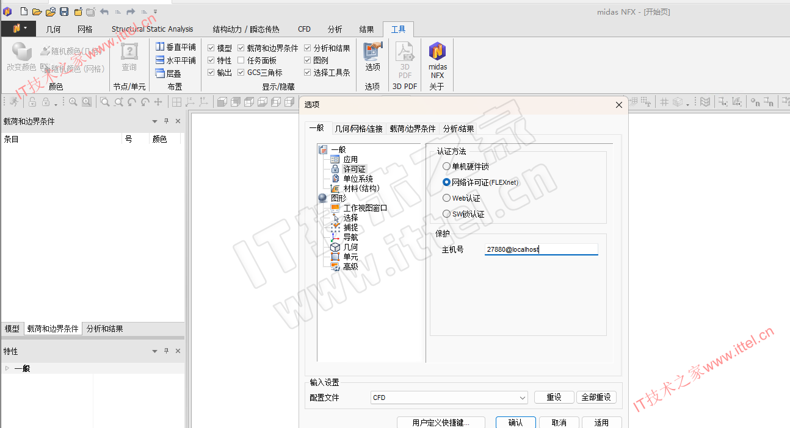
Task: Redo with the right arrow icon
Action: pyautogui.click(x=131, y=12)
